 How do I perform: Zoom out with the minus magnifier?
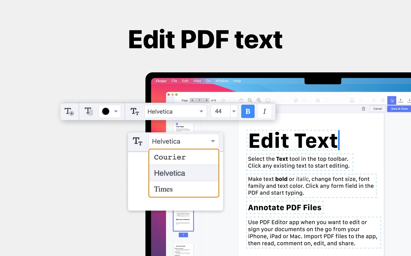click(x=250, y=100)
